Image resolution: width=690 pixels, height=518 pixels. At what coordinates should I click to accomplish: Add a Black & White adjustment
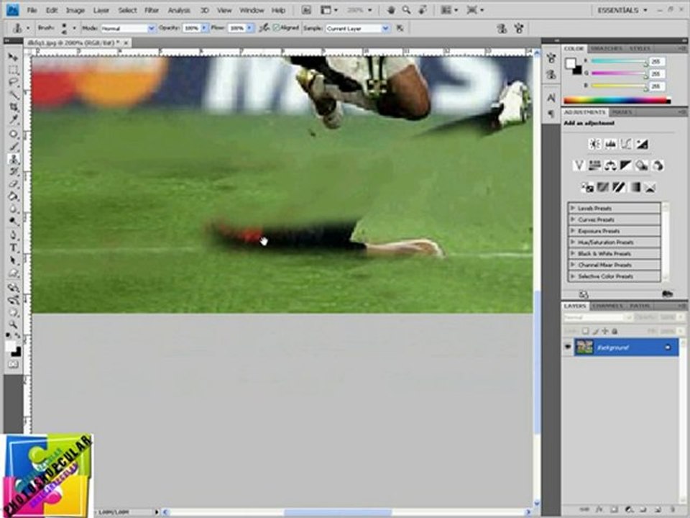point(626,165)
